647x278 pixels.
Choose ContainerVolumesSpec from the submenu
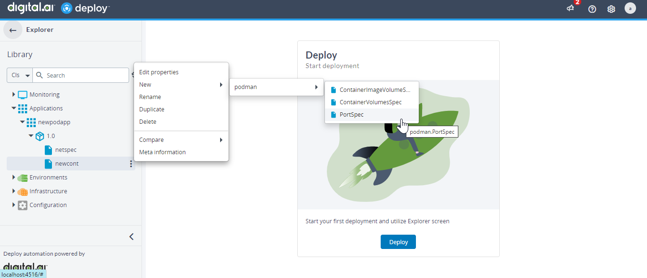point(372,102)
